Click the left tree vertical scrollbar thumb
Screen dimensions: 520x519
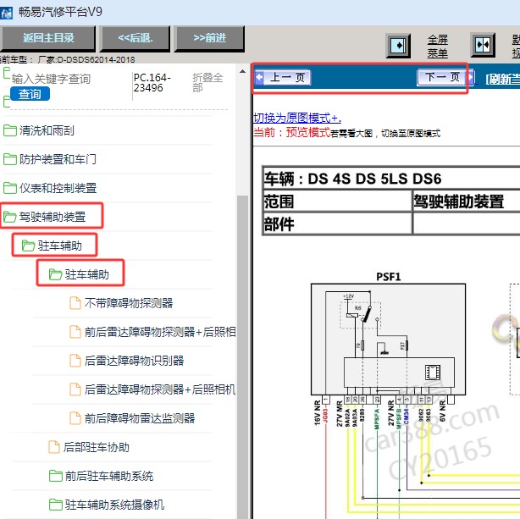pyautogui.click(x=243, y=356)
